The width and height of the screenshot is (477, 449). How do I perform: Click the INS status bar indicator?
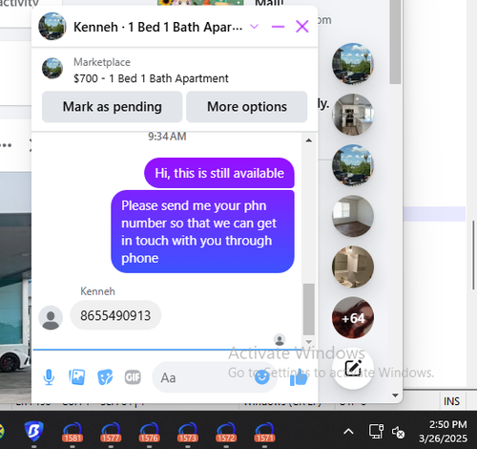(451, 401)
